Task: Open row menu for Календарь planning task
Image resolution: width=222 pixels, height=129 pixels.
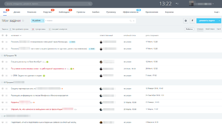Action: coord(6,42)
